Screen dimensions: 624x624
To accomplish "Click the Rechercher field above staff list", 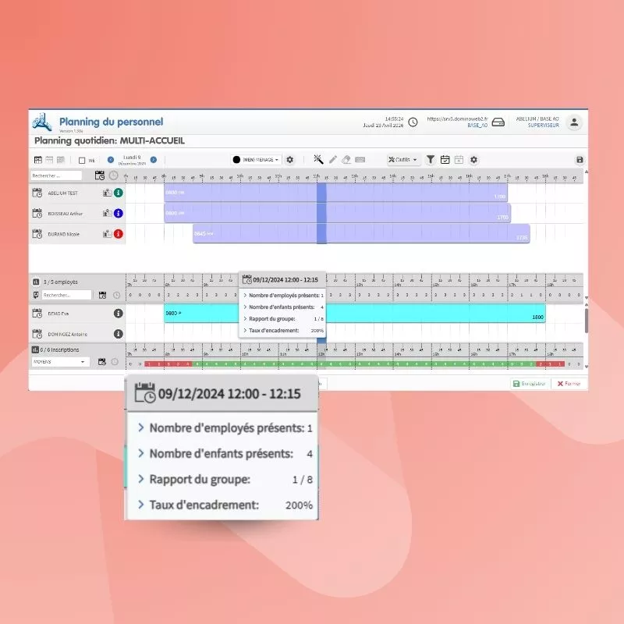I will click(x=56, y=176).
